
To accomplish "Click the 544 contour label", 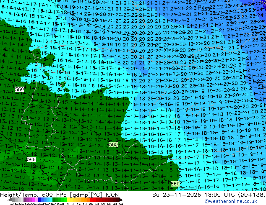I will (x=196, y=58).
